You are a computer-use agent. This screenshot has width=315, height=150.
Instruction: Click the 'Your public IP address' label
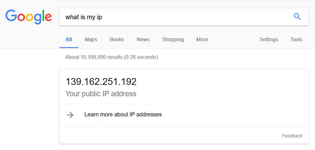click(101, 94)
